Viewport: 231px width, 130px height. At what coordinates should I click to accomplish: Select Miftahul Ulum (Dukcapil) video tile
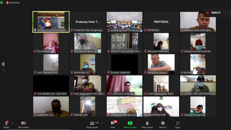[198, 22]
